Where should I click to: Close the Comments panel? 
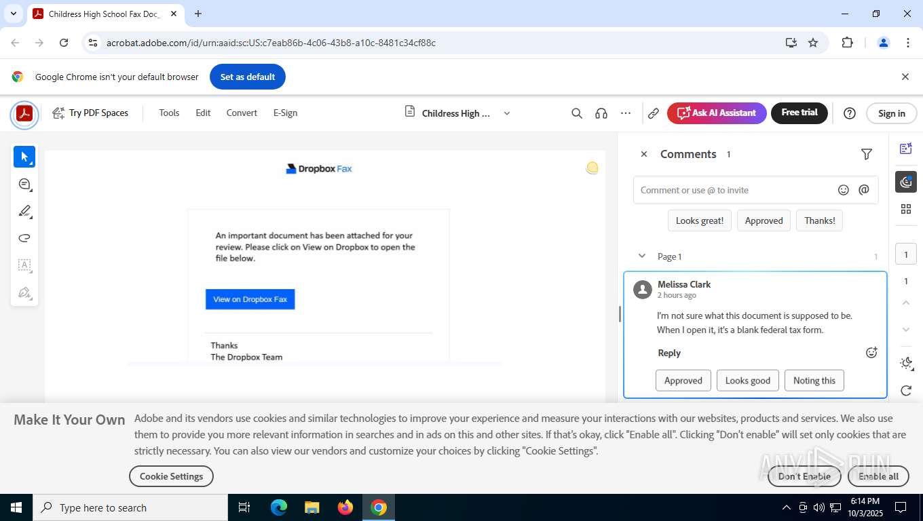(x=644, y=154)
